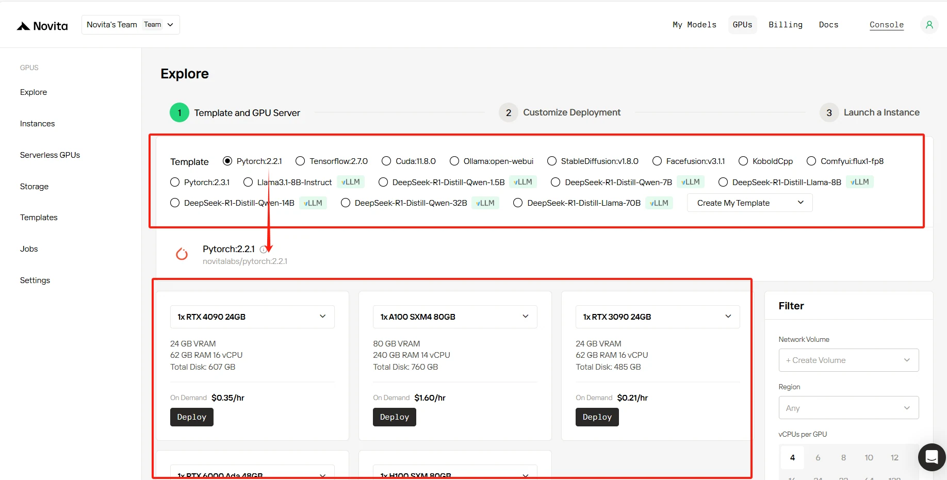The width and height of the screenshot is (947, 480).
Task: Expand the Create My Template dropdown
Action: 749,203
